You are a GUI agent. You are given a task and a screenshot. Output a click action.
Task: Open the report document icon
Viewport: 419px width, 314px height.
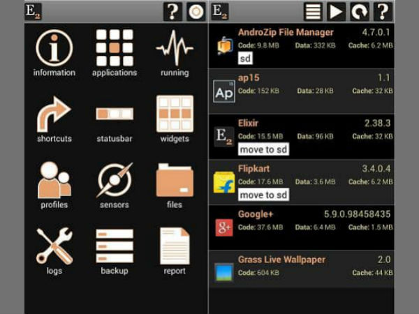pyautogui.click(x=175, y=246)
